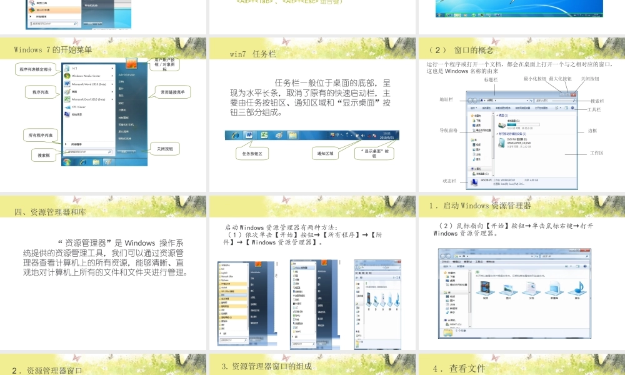The image size is (625, 375).
Task: Click the '"显示桌面"按钮' callout
Action: tap(374, 153)
